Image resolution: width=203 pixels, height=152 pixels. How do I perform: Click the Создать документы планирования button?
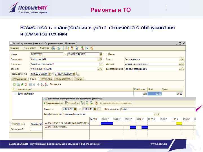pyautogui.click(x=116, y=103)
